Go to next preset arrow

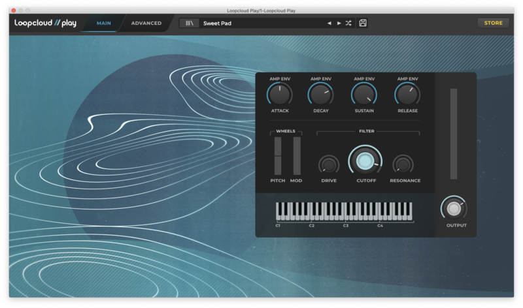click(339, 23)
